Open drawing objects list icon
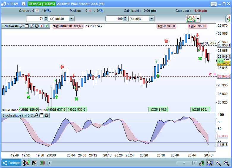This screenshot has width=232, height=168. 34,163
